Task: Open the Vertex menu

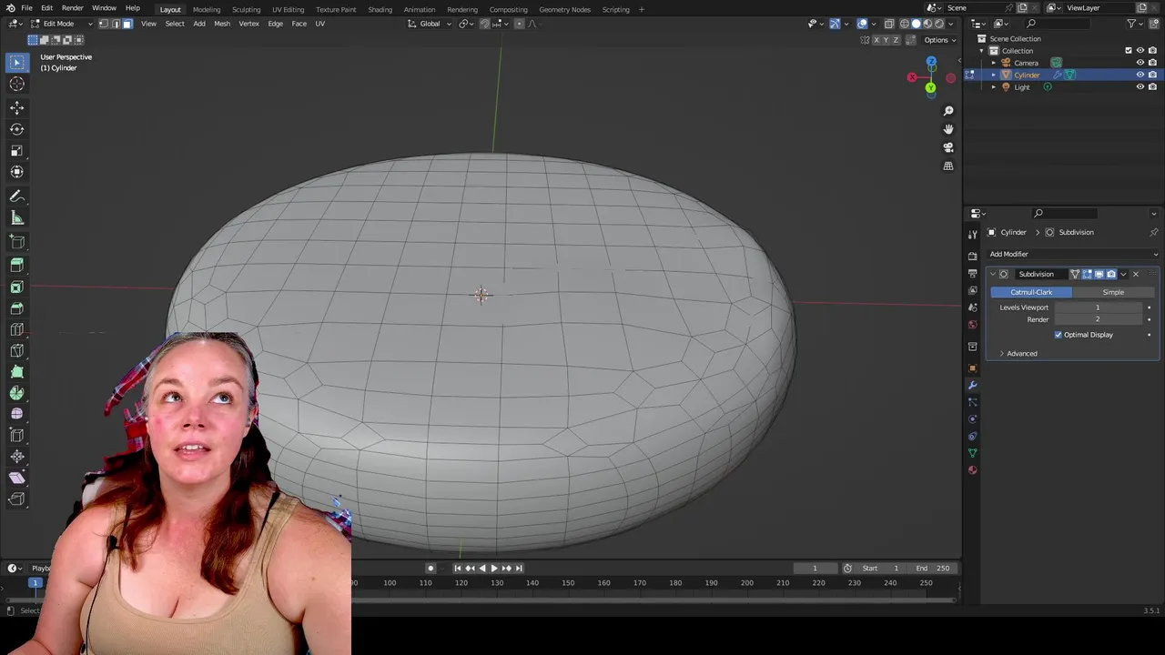Action: point(248,24)
